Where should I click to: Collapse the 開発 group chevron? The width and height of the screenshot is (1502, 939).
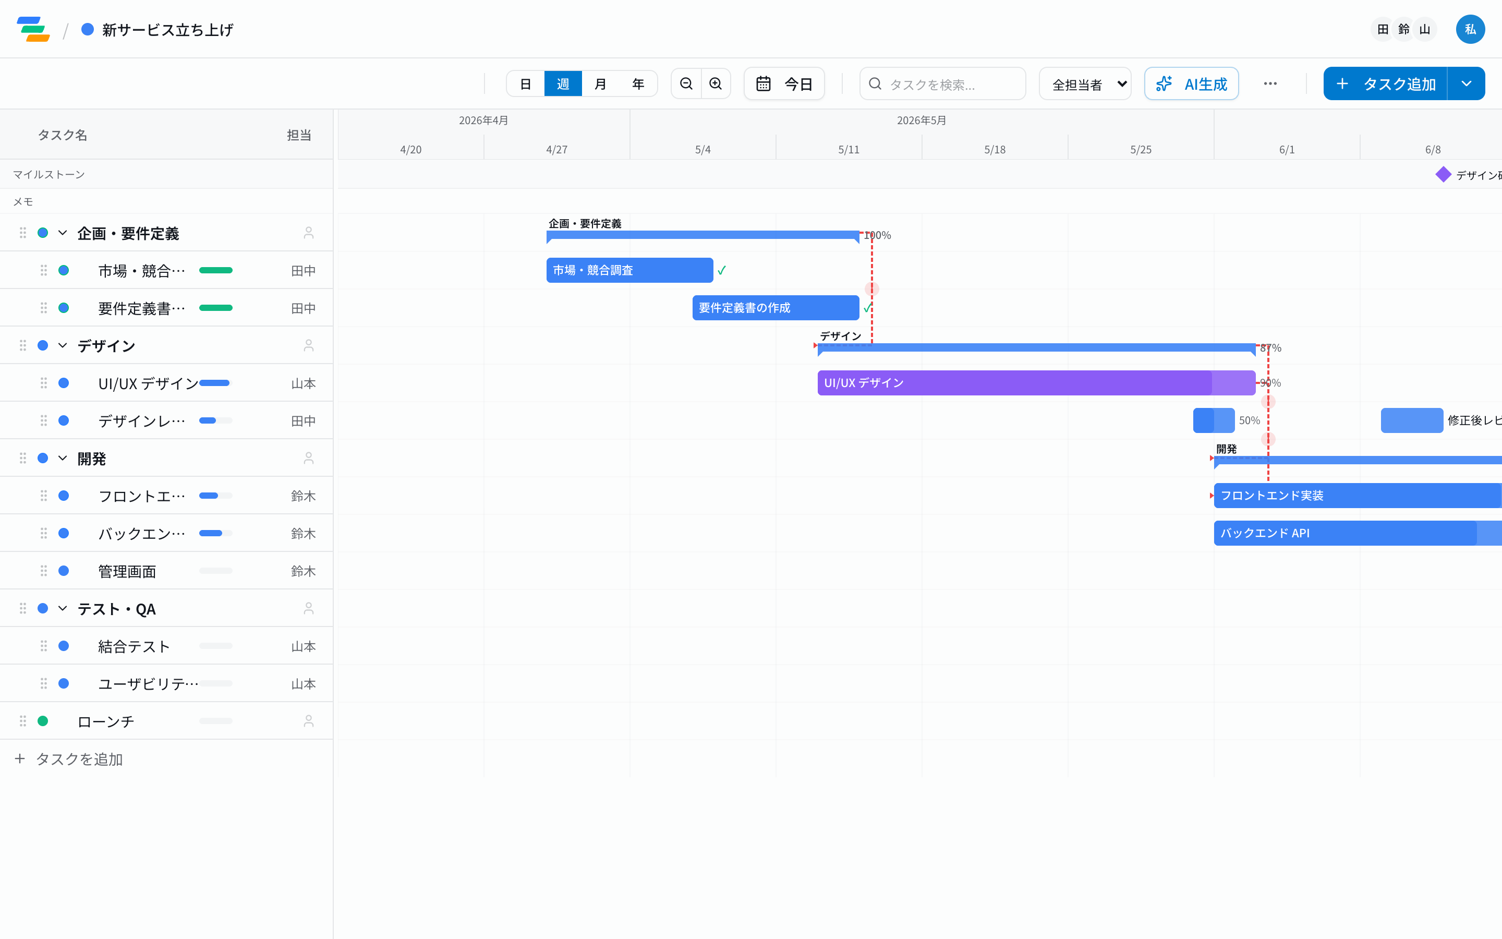tap(63, 459)
